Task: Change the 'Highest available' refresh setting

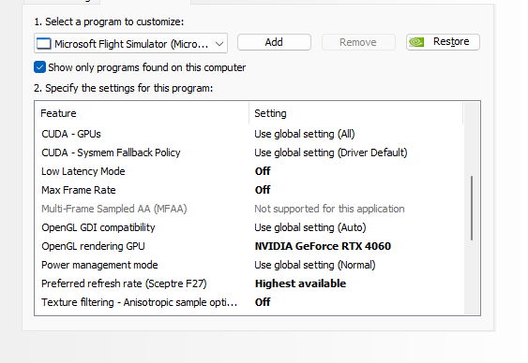Action: 300,283
